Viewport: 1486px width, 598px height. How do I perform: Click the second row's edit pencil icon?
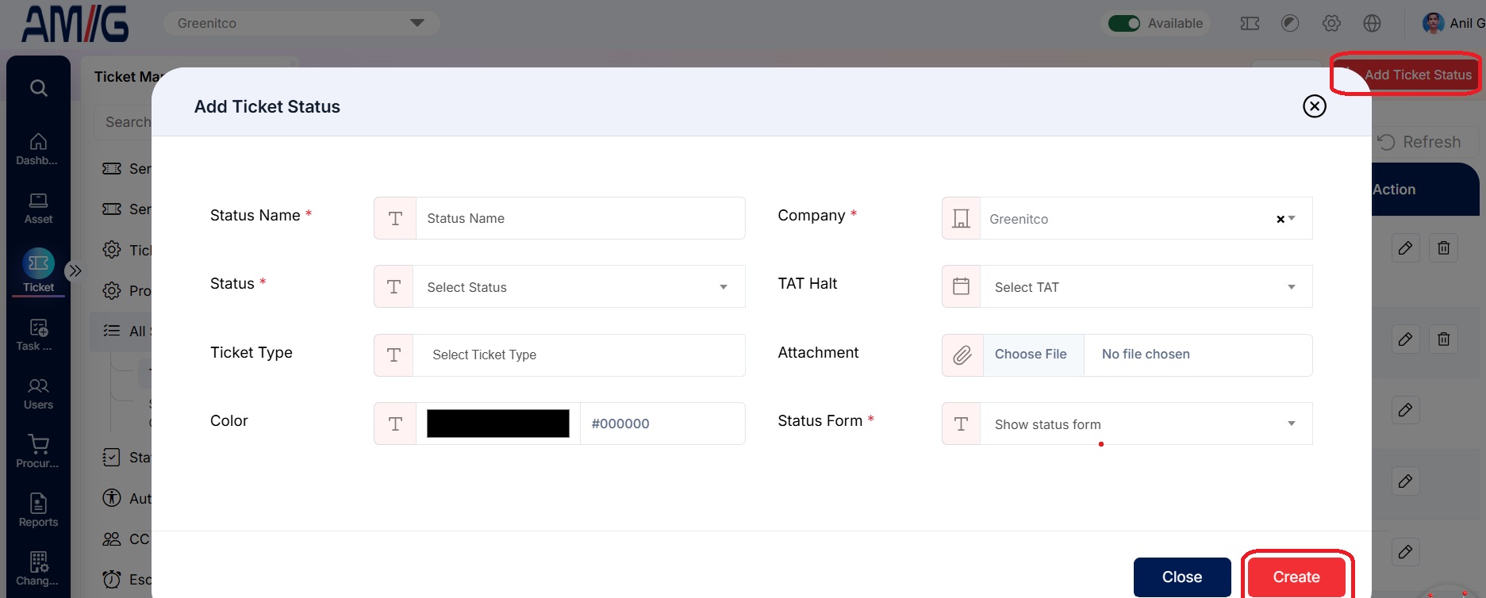pos(1405,339)
